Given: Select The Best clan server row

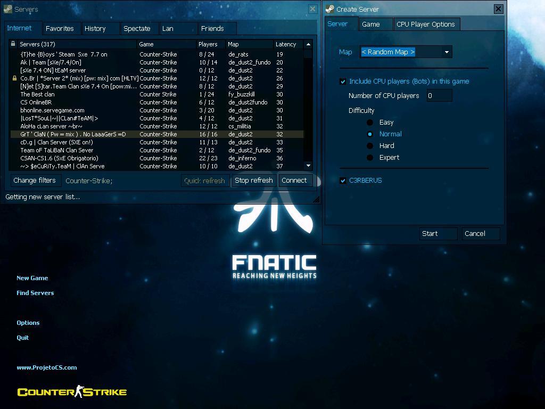Looking at the screenshot, I should [157, 94].
